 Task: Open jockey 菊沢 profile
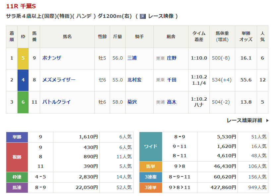click(132, 102)
